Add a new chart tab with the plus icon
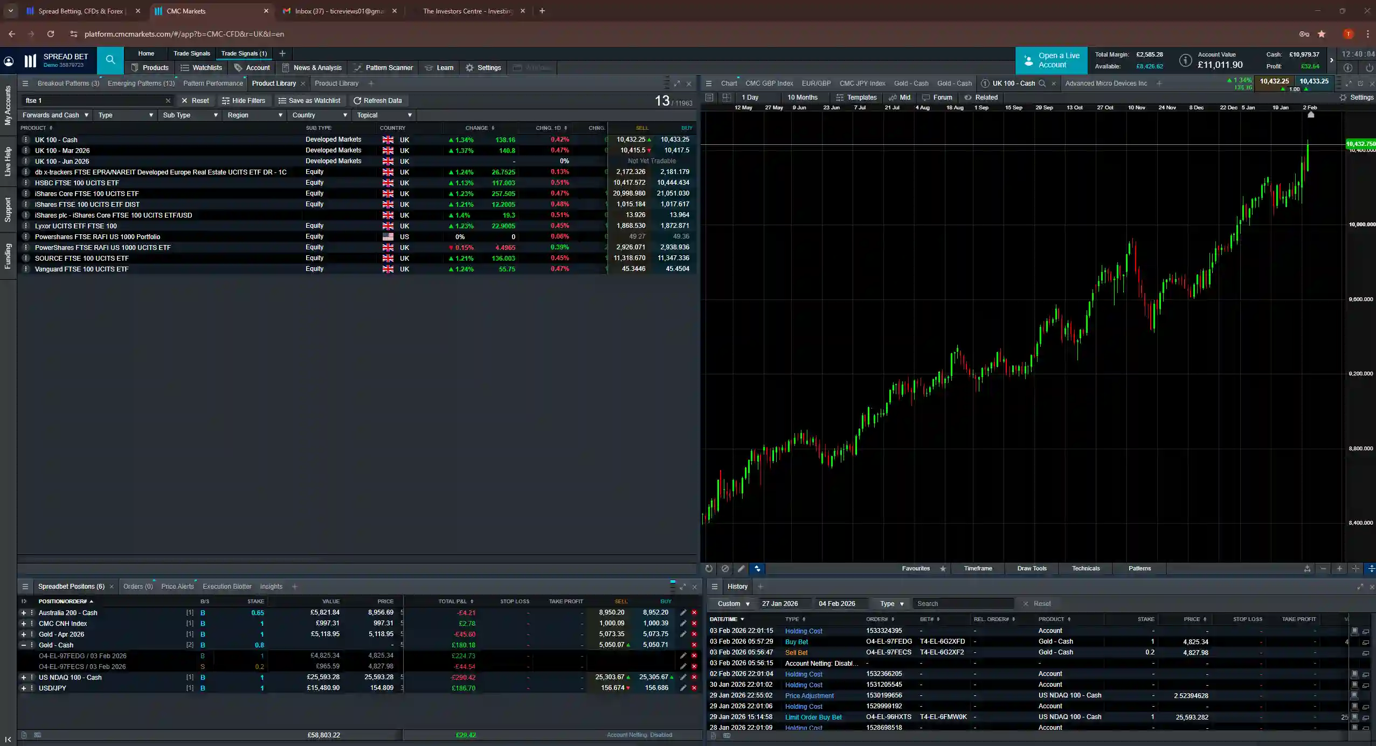 click(1159, 83)
